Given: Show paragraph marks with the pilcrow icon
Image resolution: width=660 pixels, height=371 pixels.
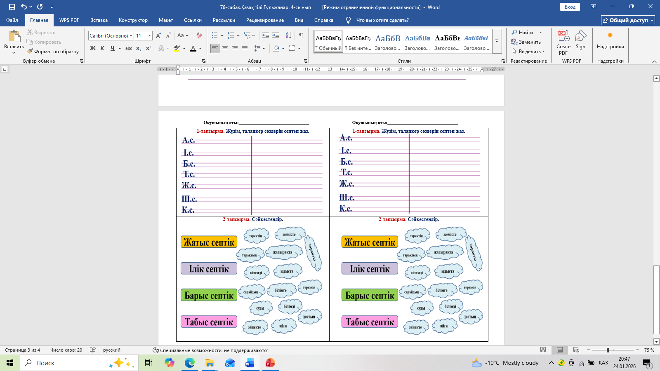Looking at the screenshot, I should click(x=301, y=35).
